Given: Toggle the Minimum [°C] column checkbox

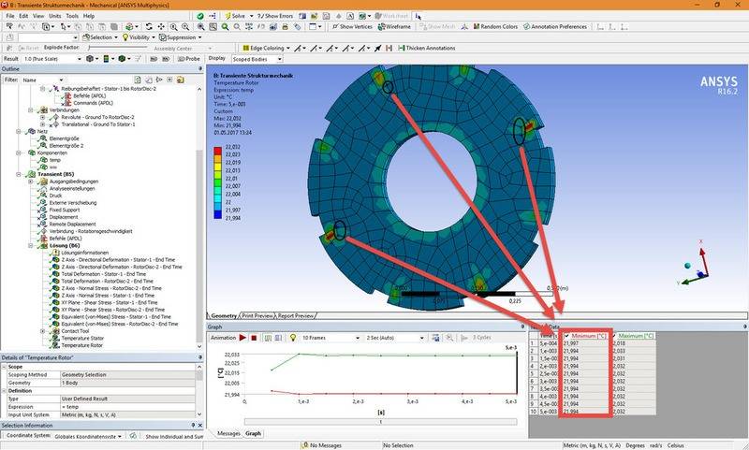Looking at the screenshot, I should pos(567,336).
